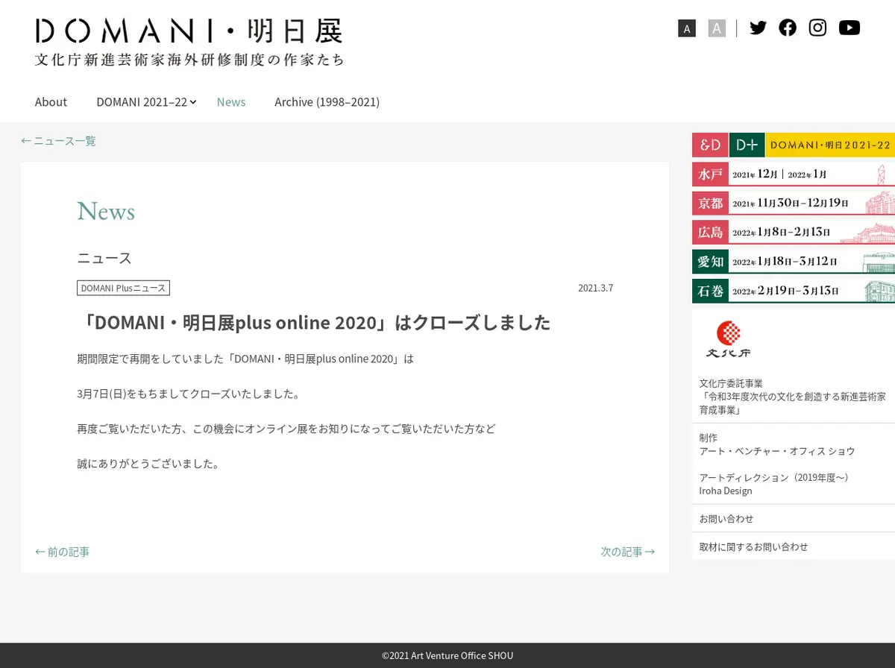Select the gray 'A' large text size button

pyautogui.click(x=717, y=28)
